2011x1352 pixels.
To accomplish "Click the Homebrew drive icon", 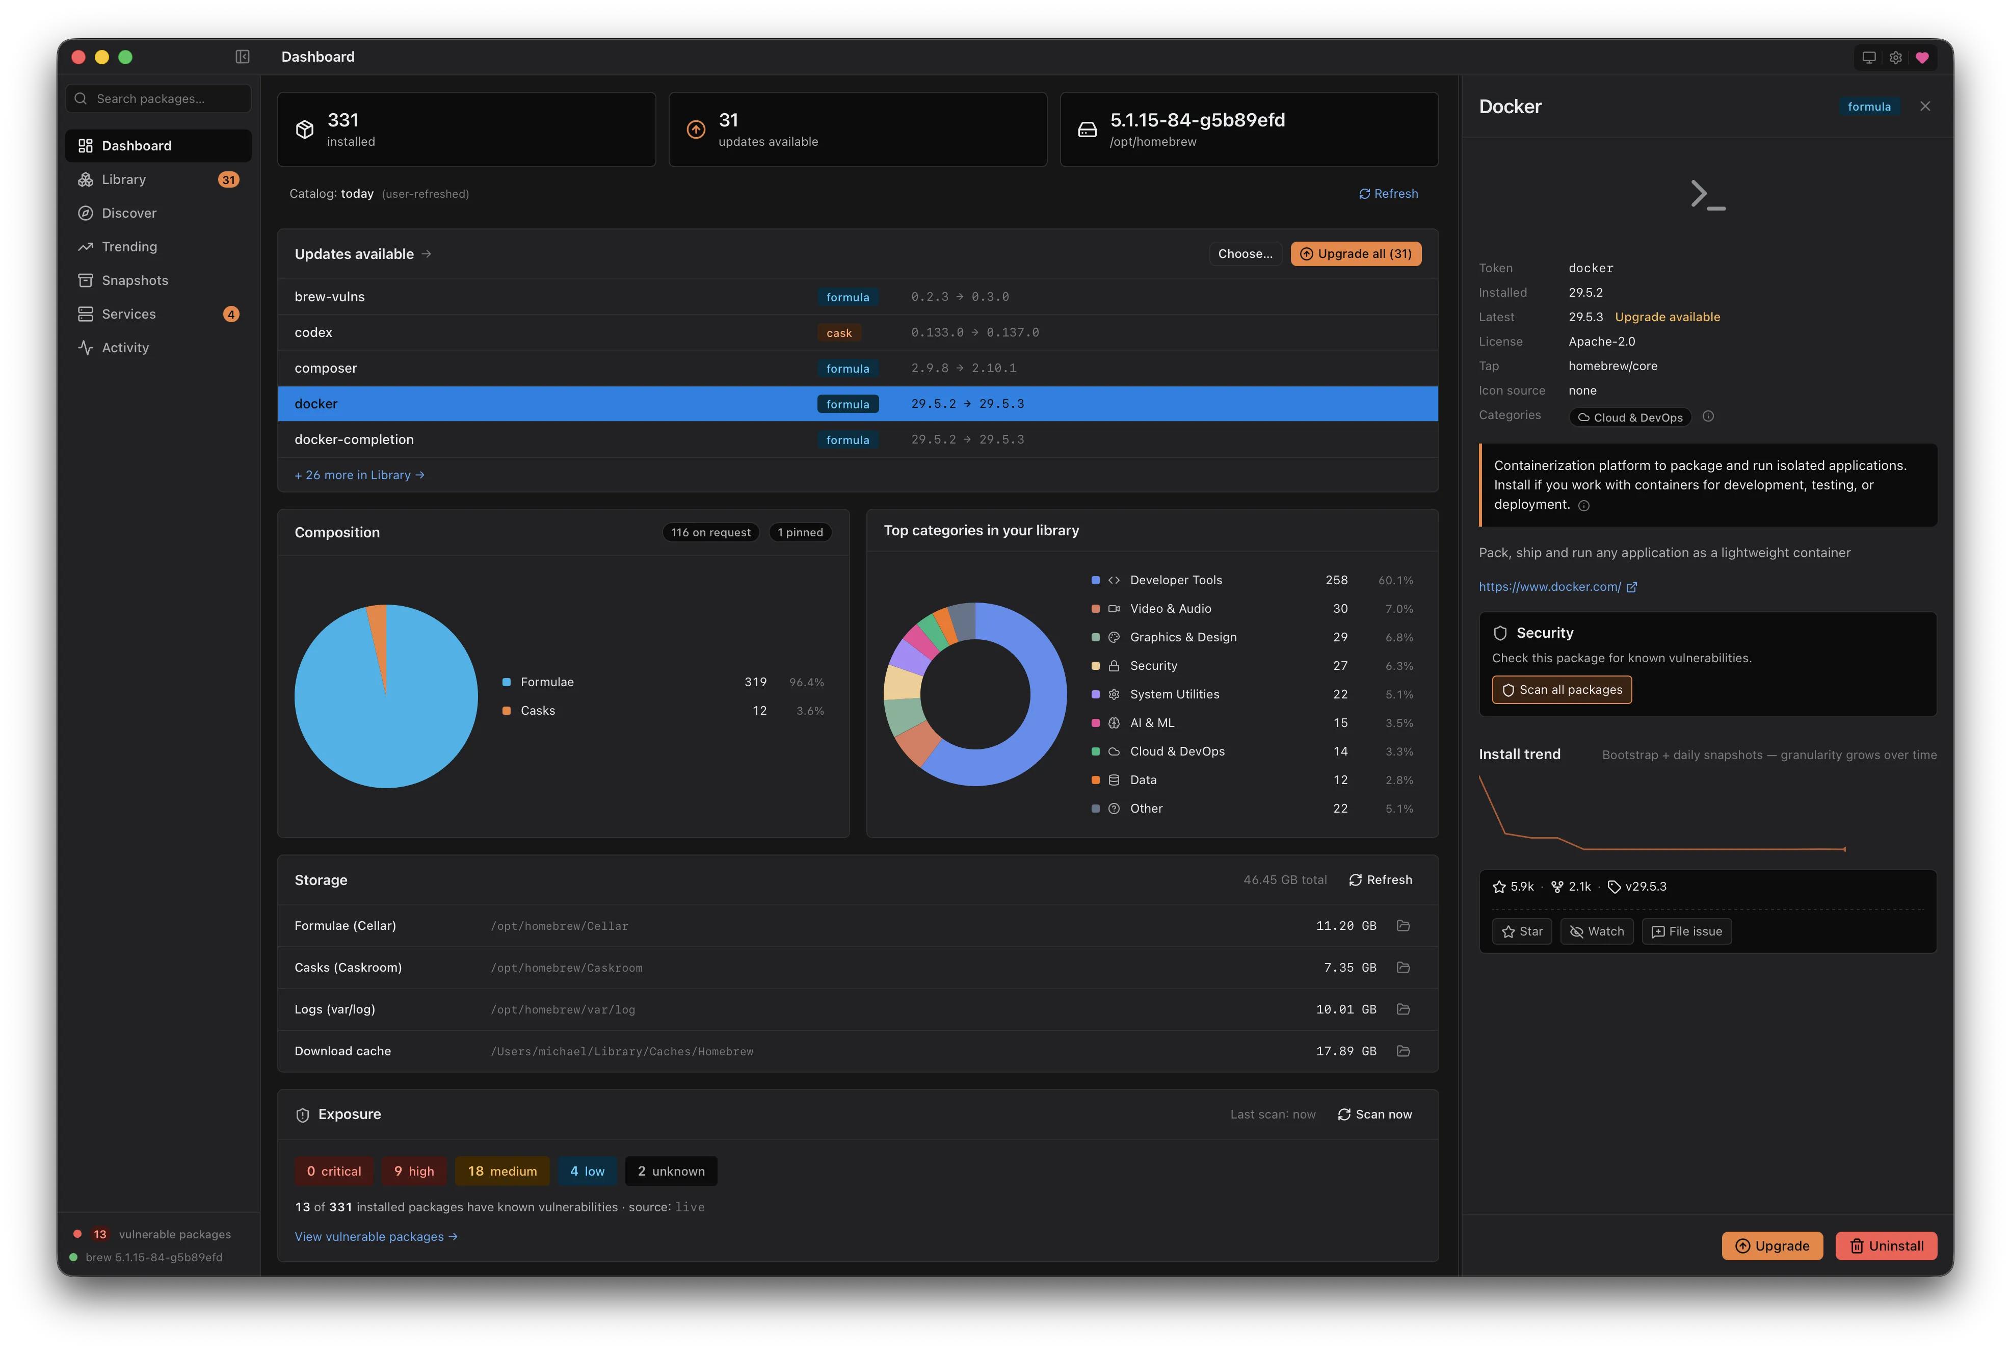I will pos(1087,129).
